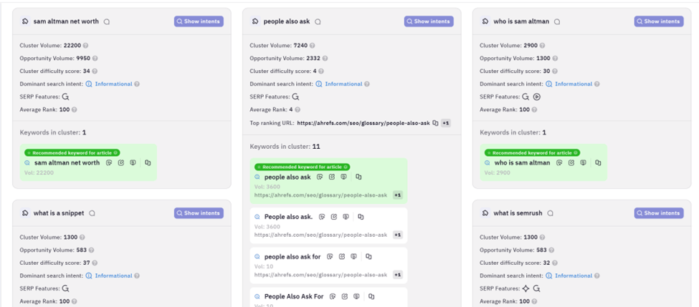Viewport: 699px width, 307px height.
Task: Click help icon next to Opportunity Volume 2332
Action: pyautogui.click(x=325, y=58)
